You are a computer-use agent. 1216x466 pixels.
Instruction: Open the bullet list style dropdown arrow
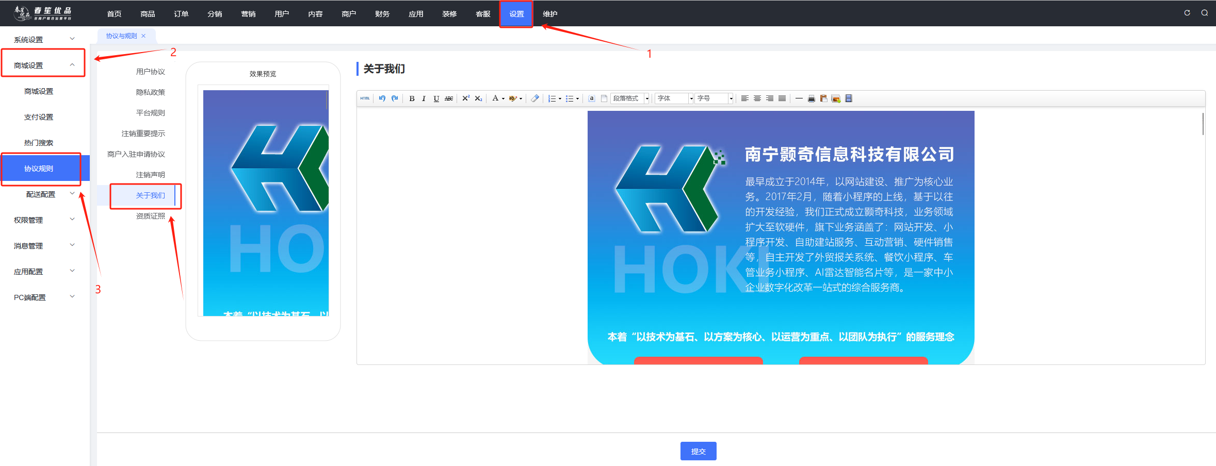click(x=577, y=98)
